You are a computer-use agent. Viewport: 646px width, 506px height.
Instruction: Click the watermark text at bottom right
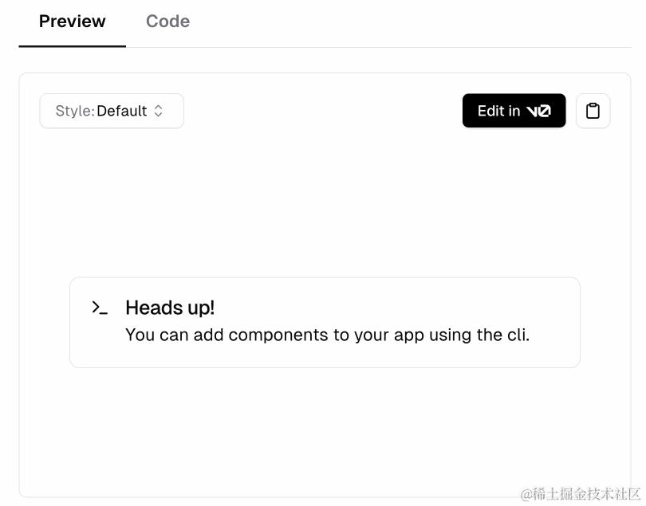pyautogui.click(x=581, y=493)
